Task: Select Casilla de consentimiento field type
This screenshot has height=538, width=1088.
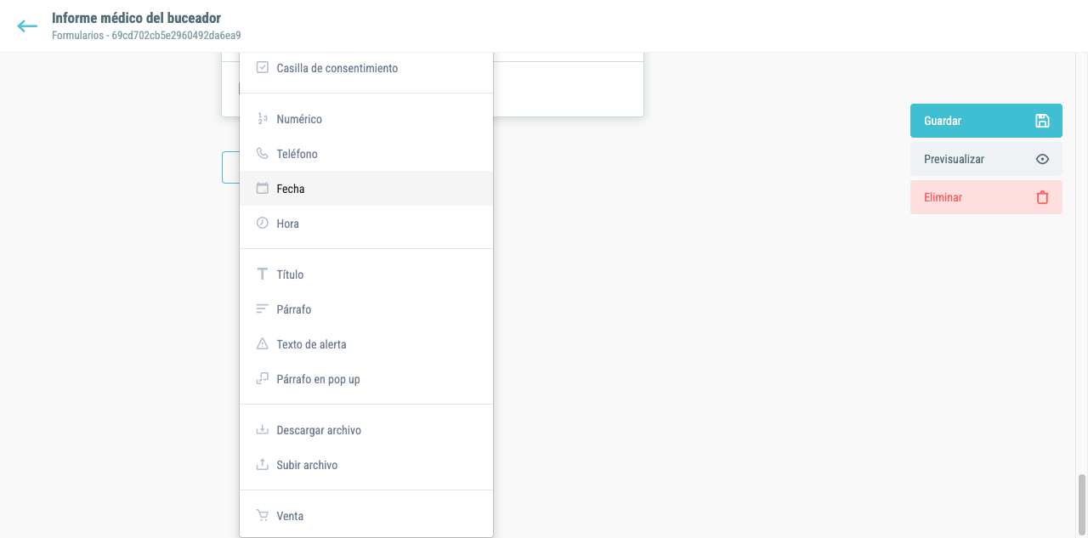Action: pyautogui.click(x=366, y=68)
